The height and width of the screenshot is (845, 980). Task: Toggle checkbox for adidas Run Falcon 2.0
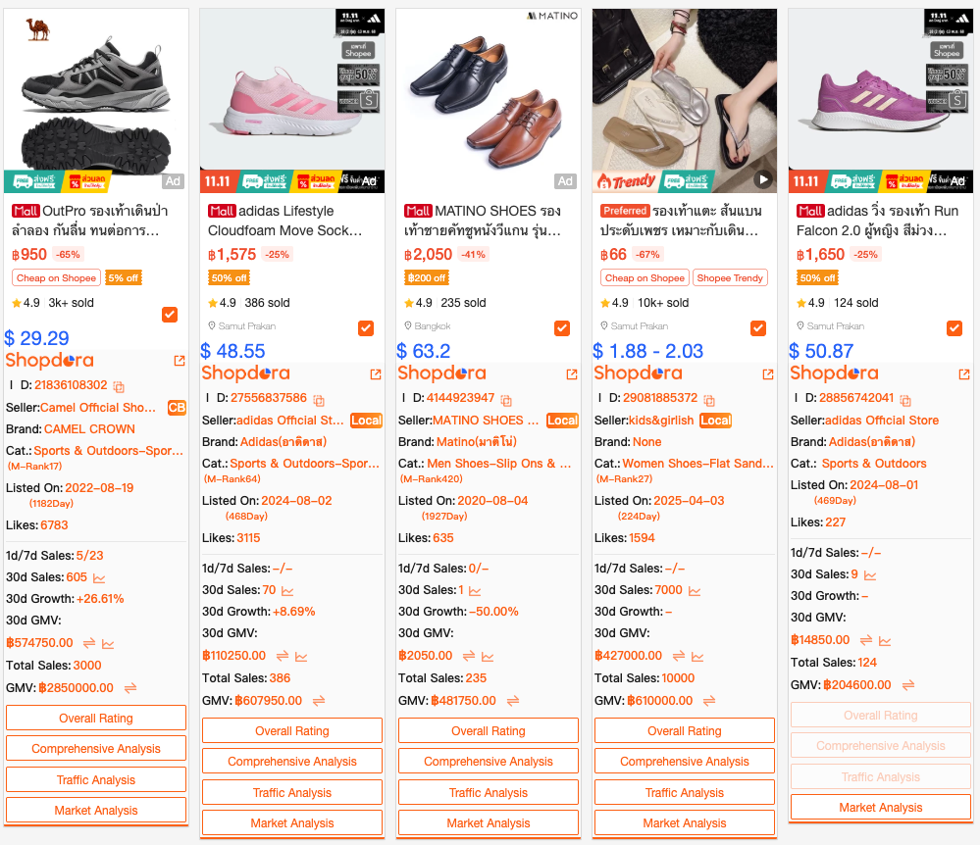954,327
